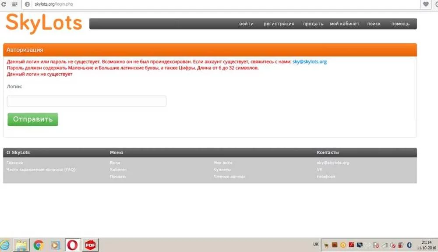Open the Продать footer link
Viewport: 438px width, 252px height.
(118, 177)
